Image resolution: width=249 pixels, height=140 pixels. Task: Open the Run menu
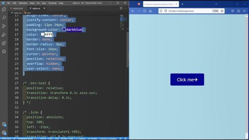(x=44, y=3)
